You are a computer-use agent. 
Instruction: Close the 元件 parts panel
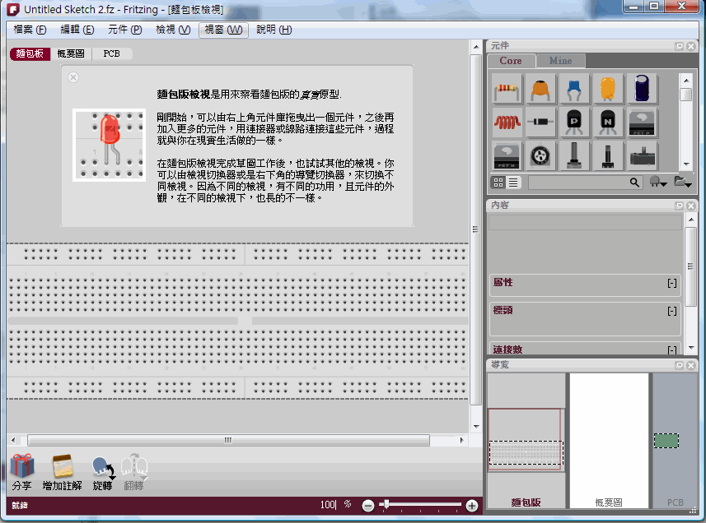pyautogui.click(x=691, y=46)
